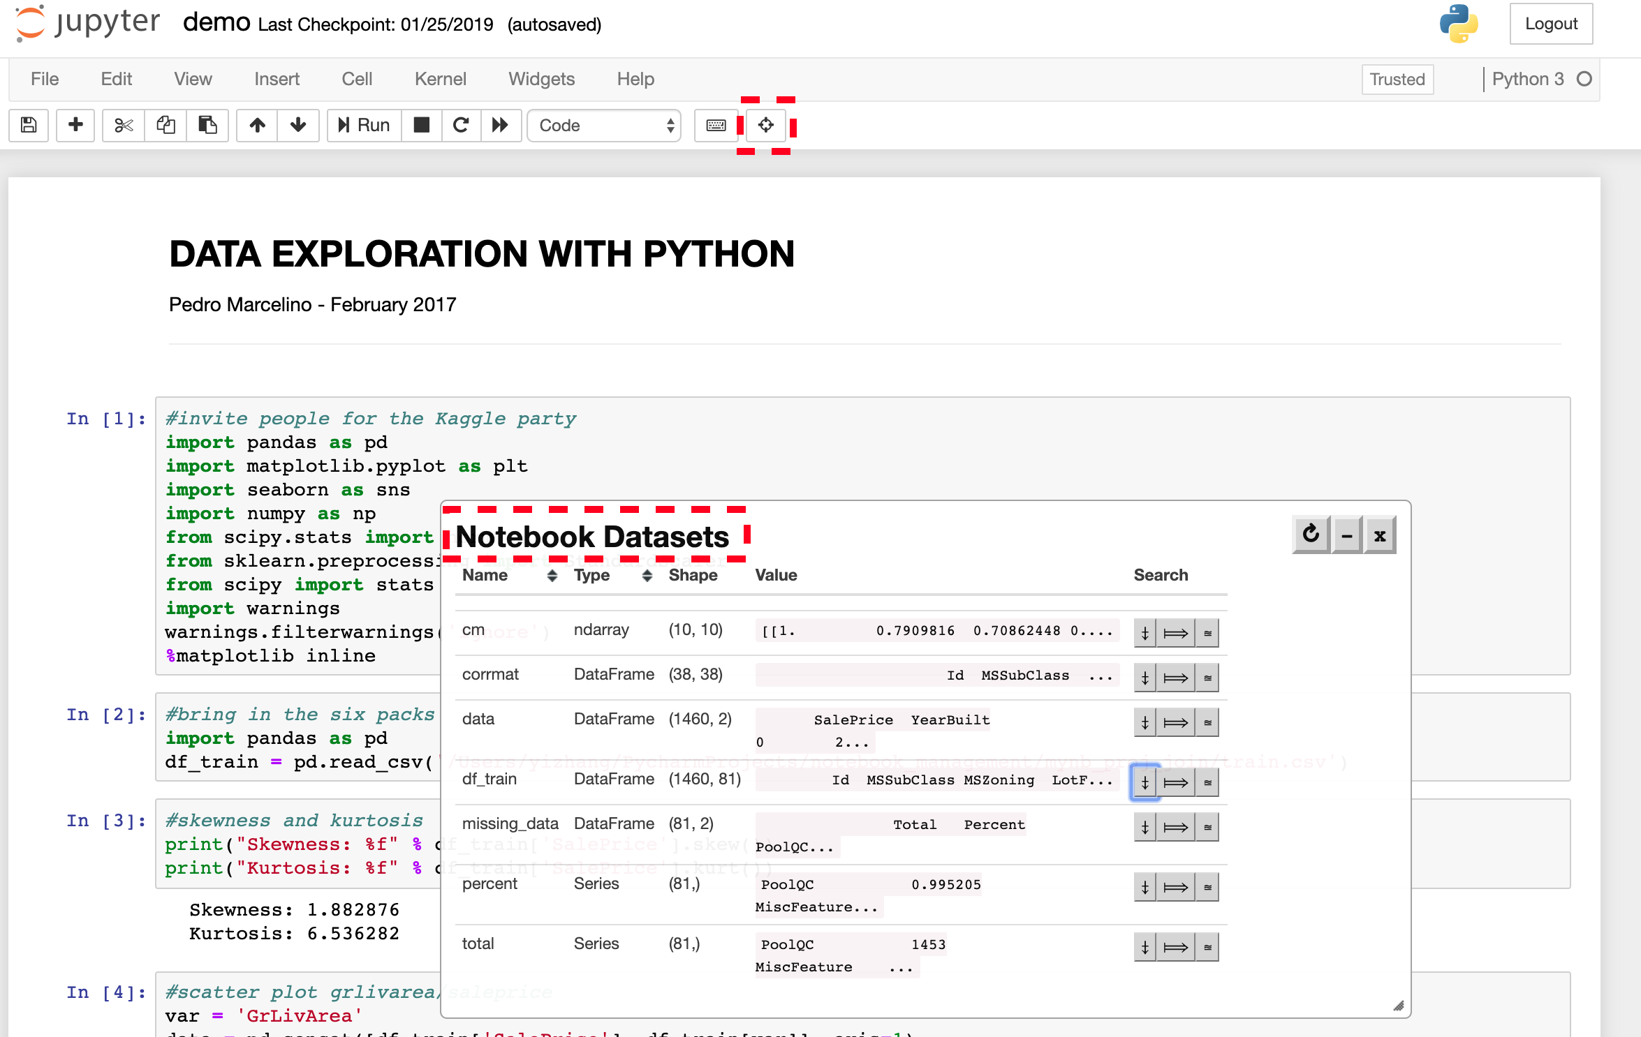Click the Trusted notebook indicator
The width and height of the screenshot is (1641, 1037).
(1397, 79)
